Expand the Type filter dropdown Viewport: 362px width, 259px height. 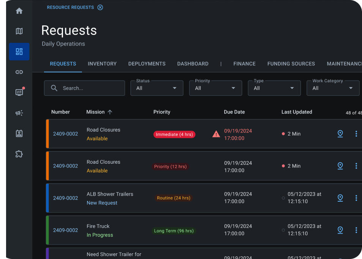coord(274,88)
